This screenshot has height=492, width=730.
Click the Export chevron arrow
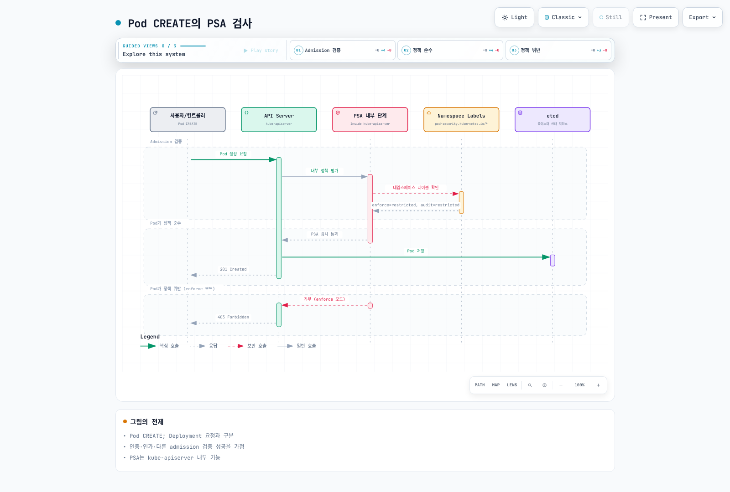714,17
